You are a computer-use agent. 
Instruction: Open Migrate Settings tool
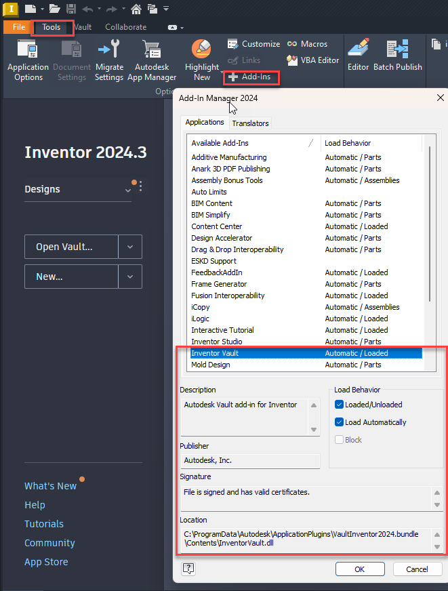point(109,60)
